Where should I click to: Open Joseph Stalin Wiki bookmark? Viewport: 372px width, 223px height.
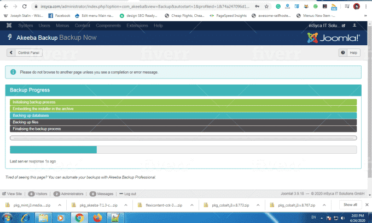click(x=24, y=16)
